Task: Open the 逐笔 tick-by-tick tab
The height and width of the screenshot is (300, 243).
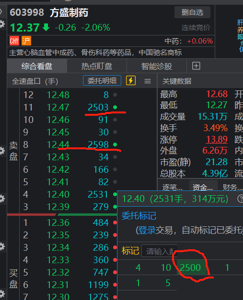Action: click(x=172, y=187)
